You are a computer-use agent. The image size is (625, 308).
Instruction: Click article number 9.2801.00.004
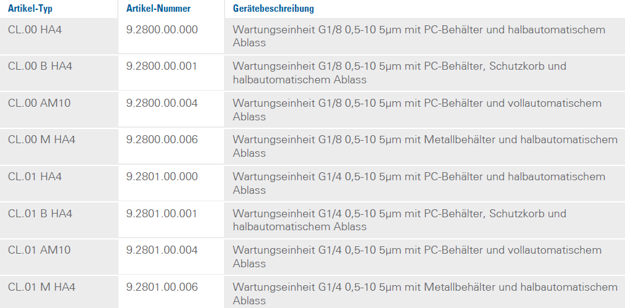point(162,250)
